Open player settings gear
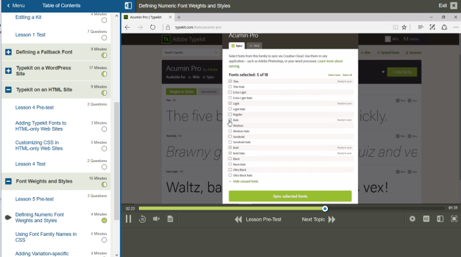 pos(412,219)
